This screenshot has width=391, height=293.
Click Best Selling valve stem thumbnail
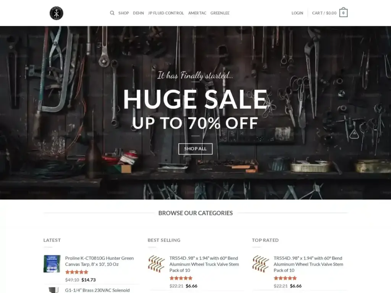[156, 264]
